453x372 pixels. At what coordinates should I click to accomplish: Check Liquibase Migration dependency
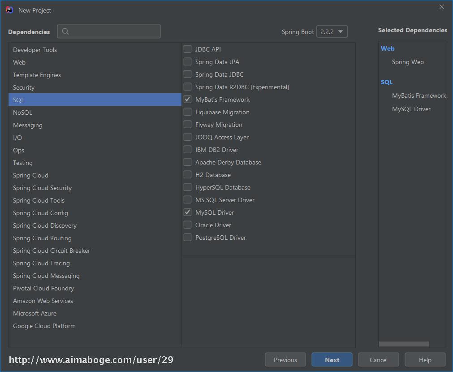(x=187, y=112)
